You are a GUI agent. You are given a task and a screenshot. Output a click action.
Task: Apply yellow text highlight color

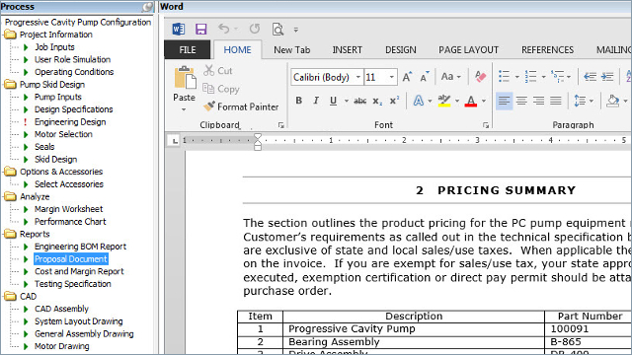(444, 101)
